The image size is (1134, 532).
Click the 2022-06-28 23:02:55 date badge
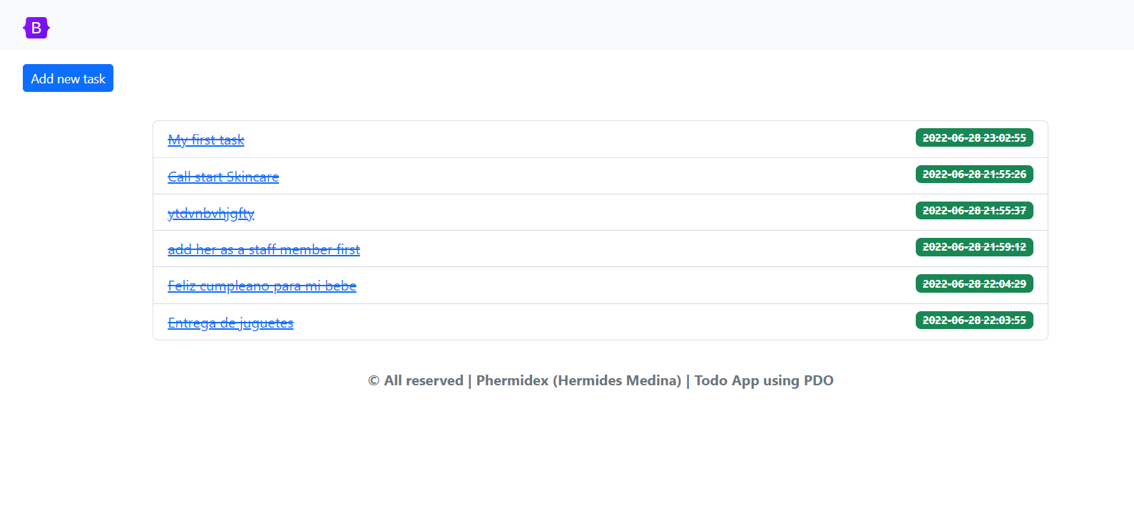[x=974, y=137]
